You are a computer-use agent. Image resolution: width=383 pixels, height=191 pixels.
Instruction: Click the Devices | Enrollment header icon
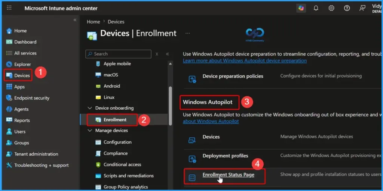92,35
